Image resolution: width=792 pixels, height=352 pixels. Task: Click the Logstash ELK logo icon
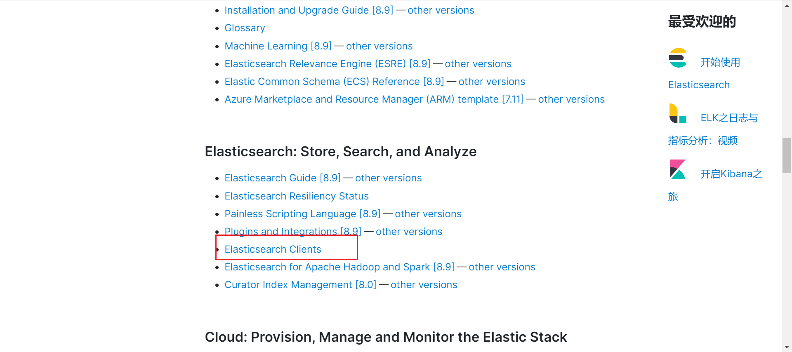678,114
